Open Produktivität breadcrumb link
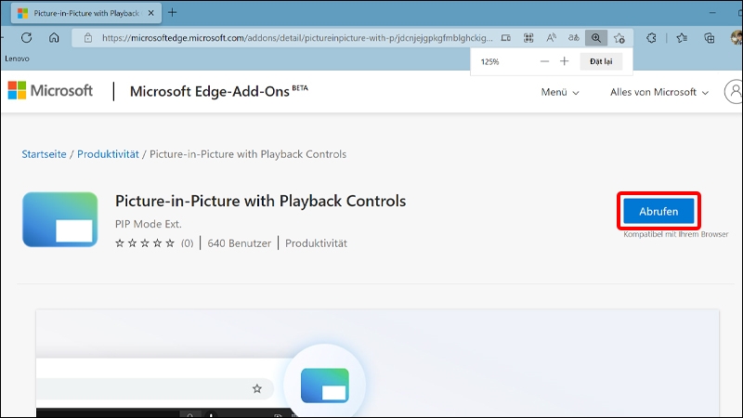743x418 pixels. coord(108,154)
